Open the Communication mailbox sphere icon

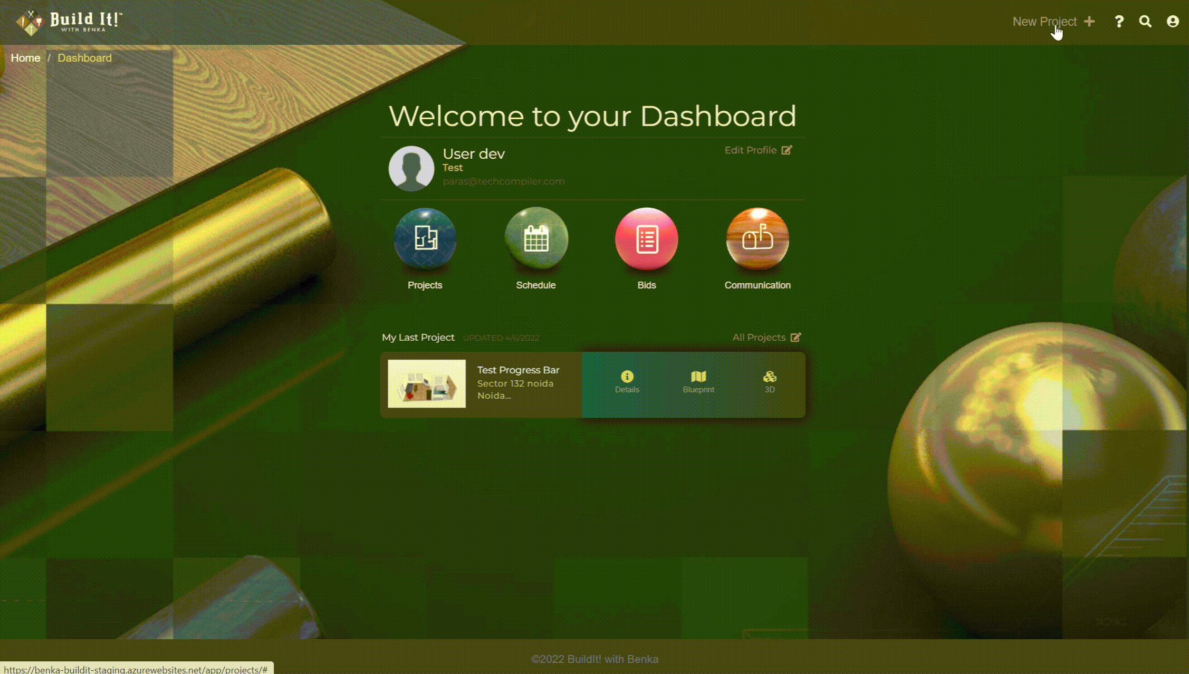(x=757, y=238)
